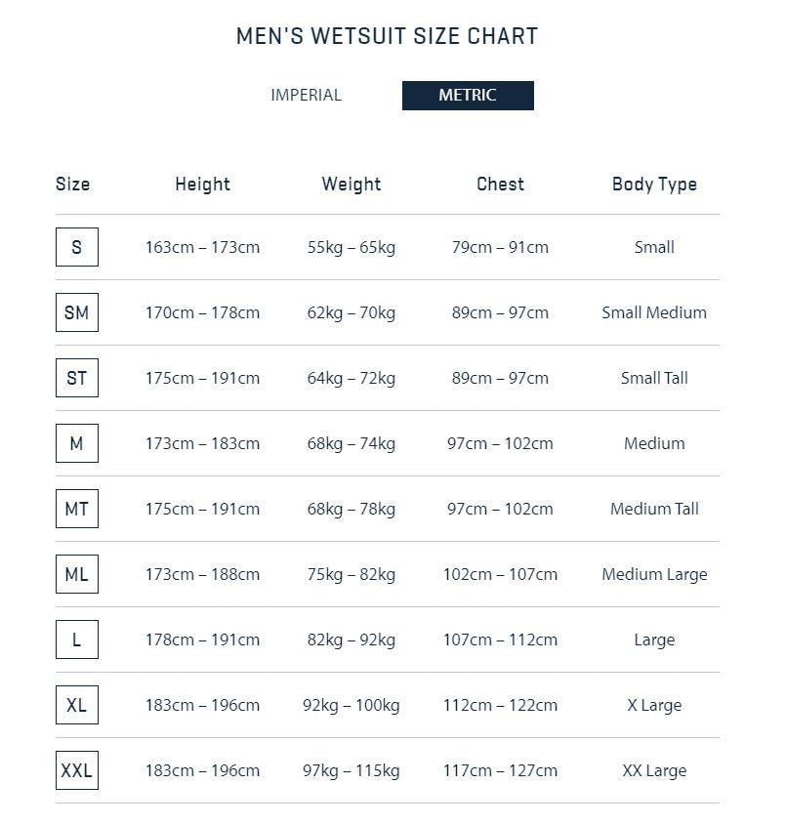Screen dimensions: 786x825
Task: Click the Body Type column header
Action: coord(654,185)
